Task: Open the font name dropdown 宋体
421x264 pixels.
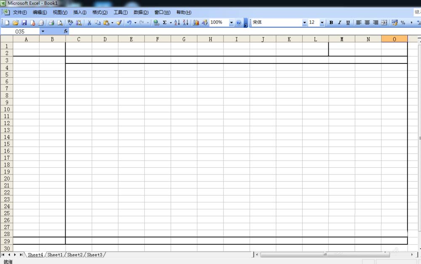Action: 304,23
